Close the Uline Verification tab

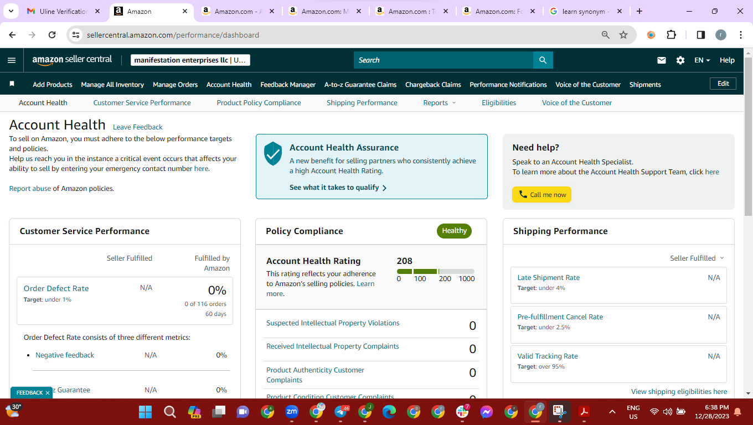click(98, 11)
